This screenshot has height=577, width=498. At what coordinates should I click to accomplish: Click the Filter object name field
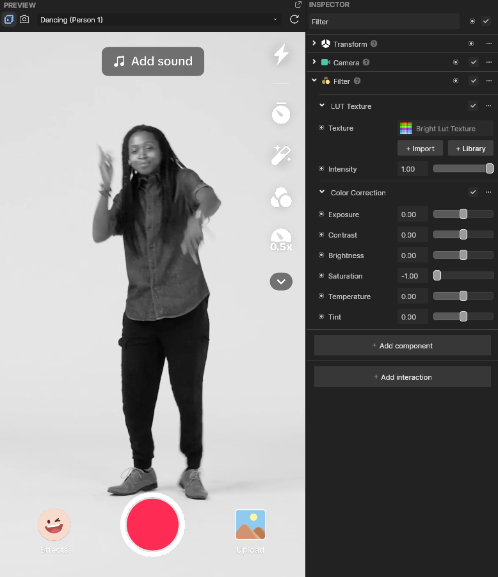coord(384,22)
